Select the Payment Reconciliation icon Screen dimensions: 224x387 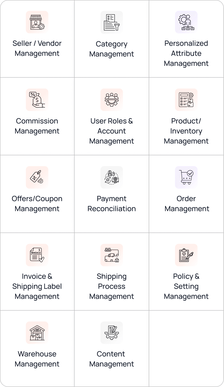pos(111,177)
